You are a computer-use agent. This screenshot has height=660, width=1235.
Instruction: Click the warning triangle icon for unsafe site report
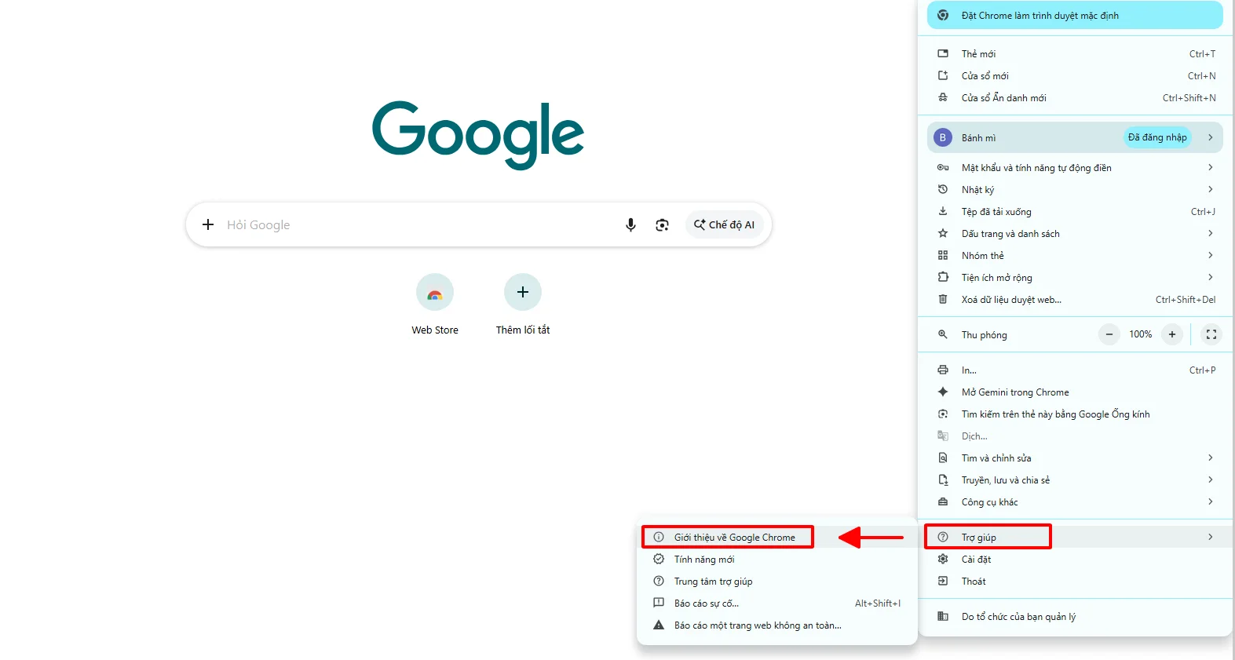[x=659, y=625]
